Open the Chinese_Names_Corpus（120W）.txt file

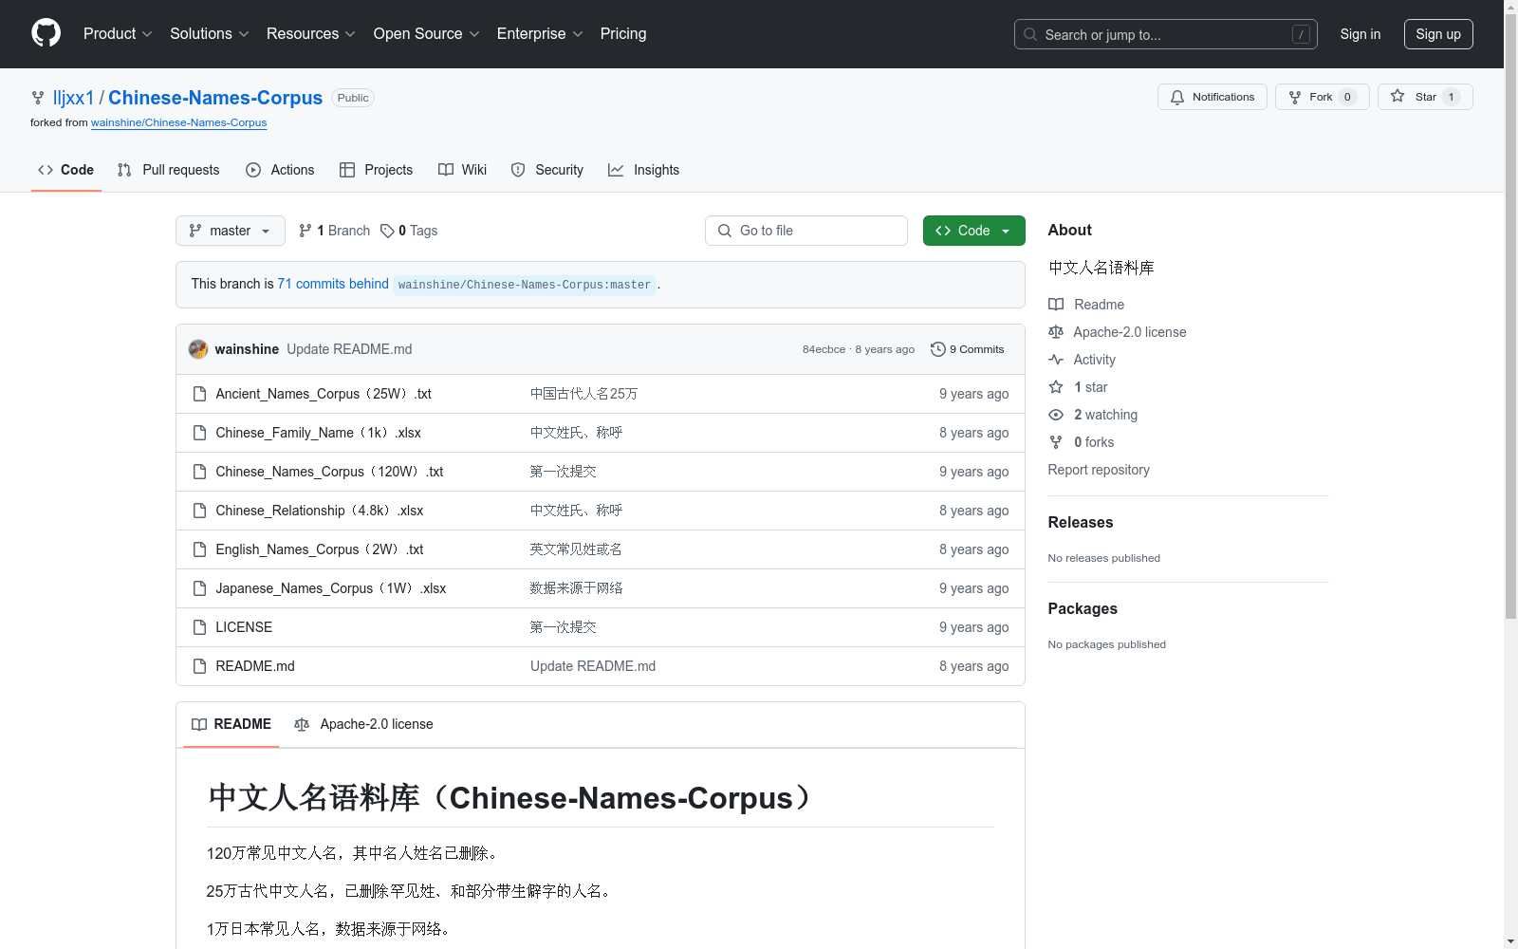pos(329,472)
